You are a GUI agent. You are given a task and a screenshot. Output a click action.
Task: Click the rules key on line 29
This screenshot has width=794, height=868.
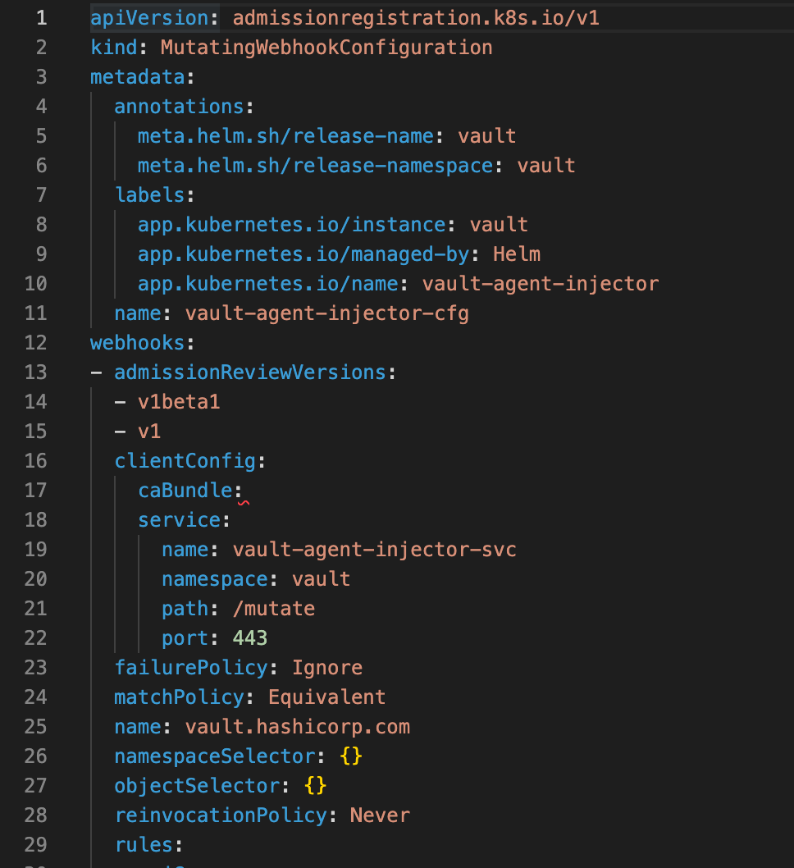(x=144, y=845)
